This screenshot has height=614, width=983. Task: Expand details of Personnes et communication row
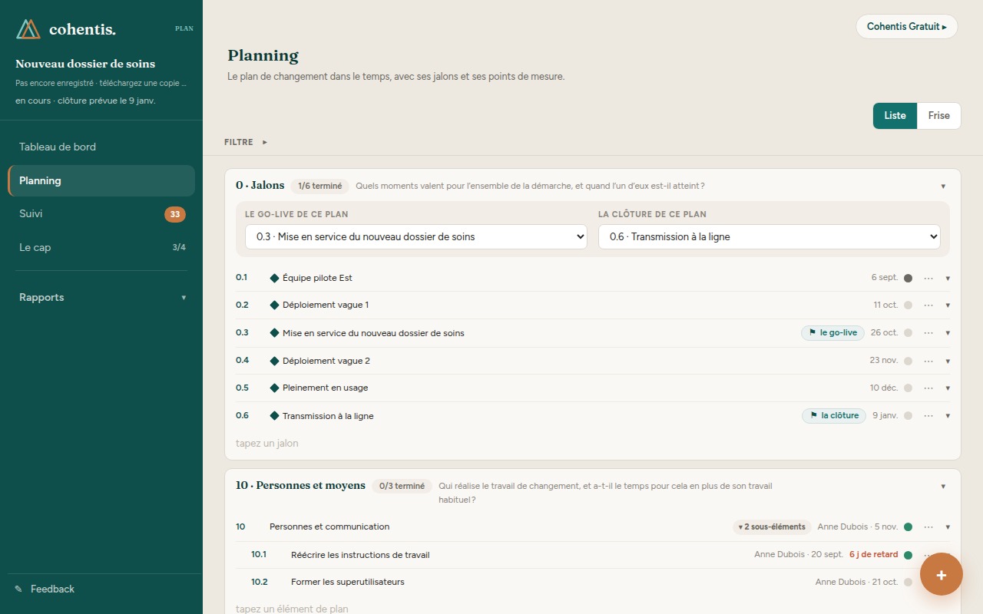[948, 528]
